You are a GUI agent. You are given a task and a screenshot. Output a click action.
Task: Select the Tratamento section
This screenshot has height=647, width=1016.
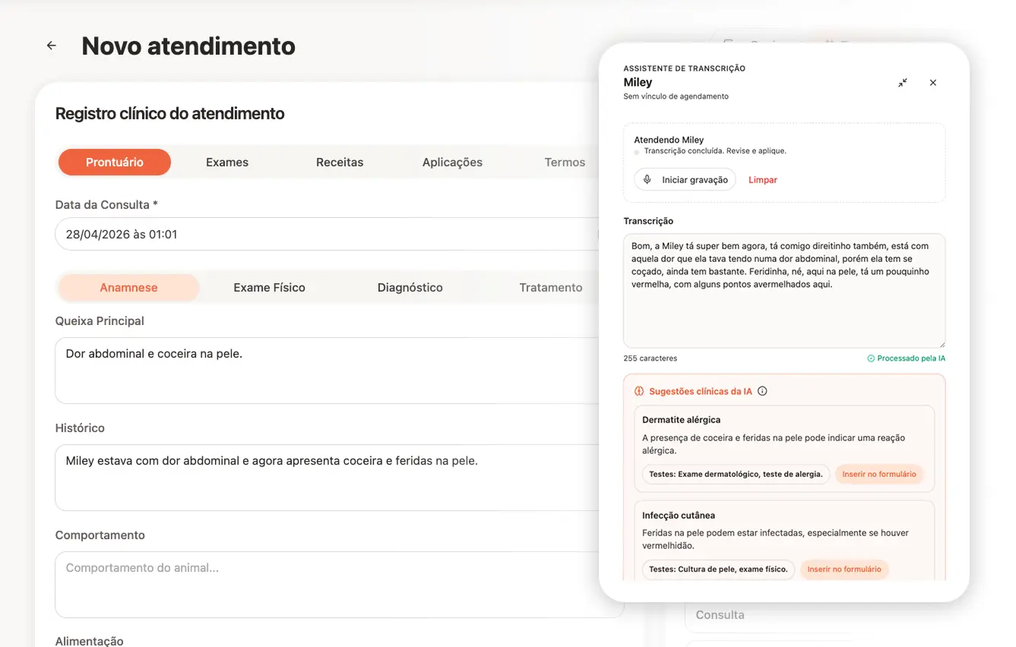[x=551, y=288]
